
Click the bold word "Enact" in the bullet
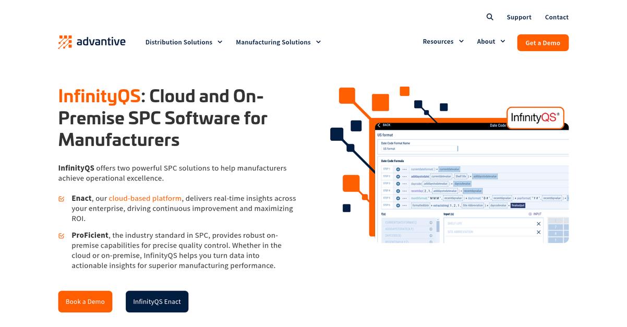(81, 198)
